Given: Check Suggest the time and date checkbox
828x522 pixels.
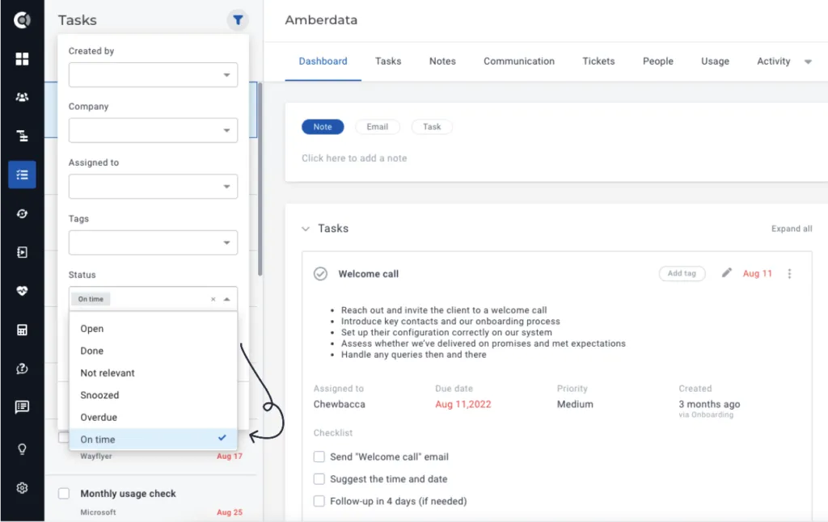Looking at the screenshot, I should (319, 478).
